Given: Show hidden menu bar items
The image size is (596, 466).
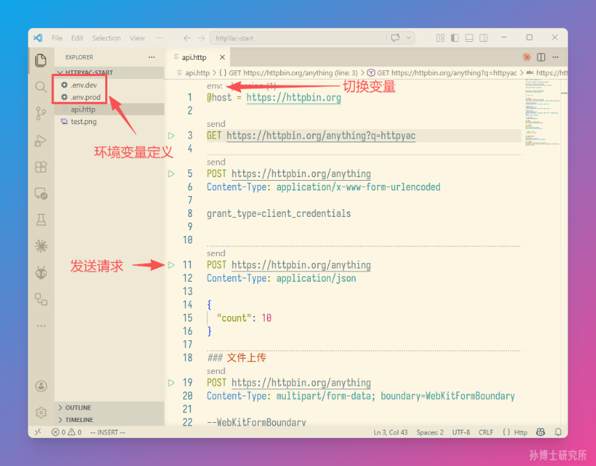Looking at the screenshot, I should (160, 38).
